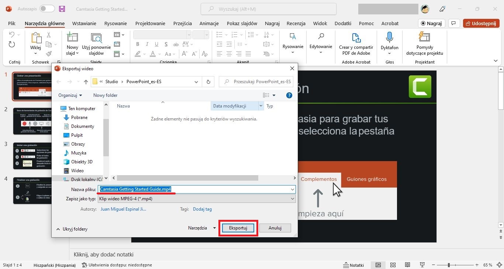Click the Help question mark in dialog
The height and width of the screenshot is (269, 504).
pos(289,95)
